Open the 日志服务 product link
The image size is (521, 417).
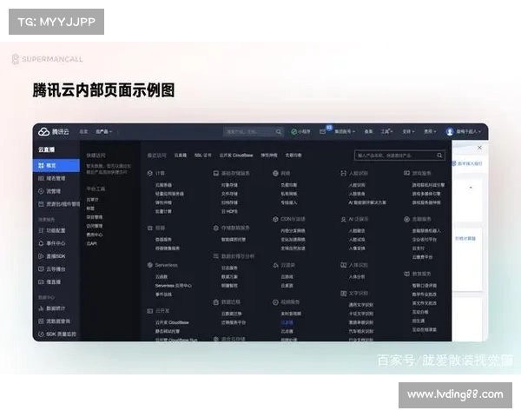click(x=229, y=268)
